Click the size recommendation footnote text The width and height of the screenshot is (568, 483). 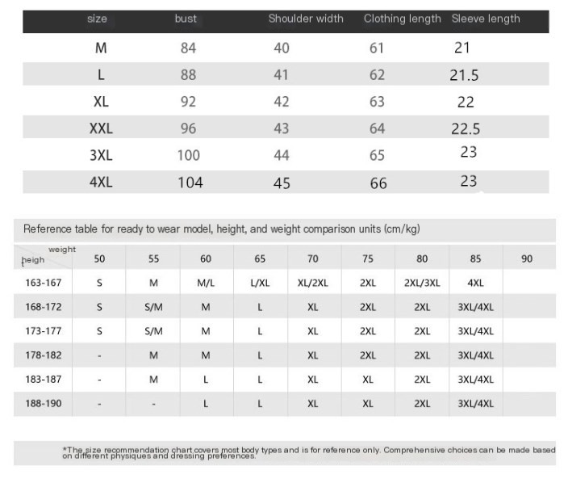[309, 453]
